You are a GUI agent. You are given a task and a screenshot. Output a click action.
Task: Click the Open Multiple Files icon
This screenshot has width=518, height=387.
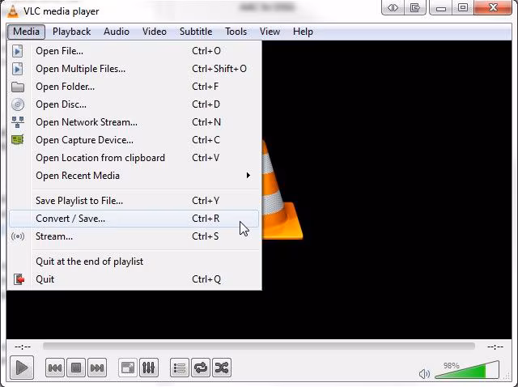[x=18, y=69]
